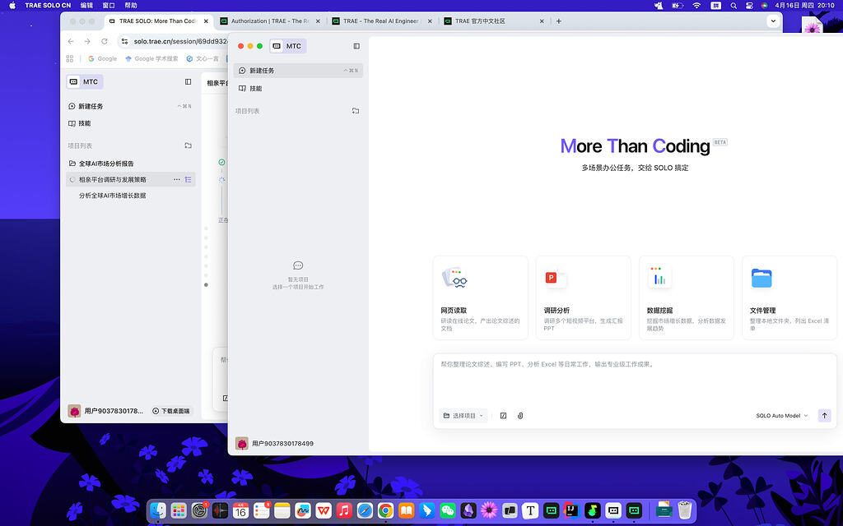Close the TRAE 官方中文社区 tab
This screenshot has height=526, width=843.
point(542,21)
